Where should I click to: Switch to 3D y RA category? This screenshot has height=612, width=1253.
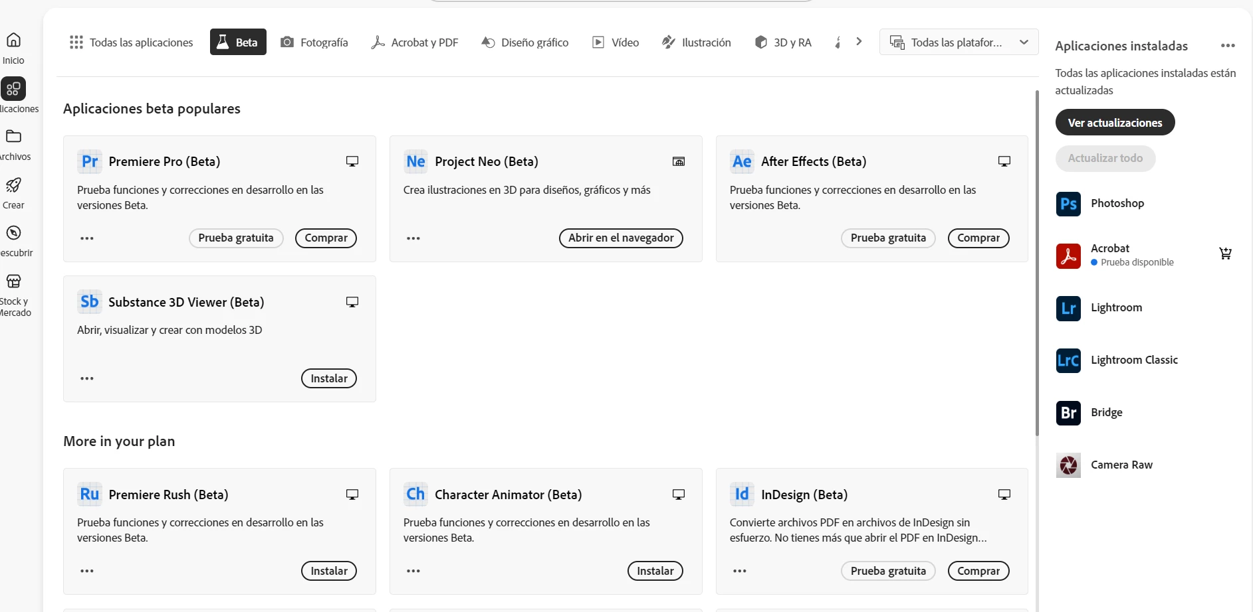click(783, 42)
